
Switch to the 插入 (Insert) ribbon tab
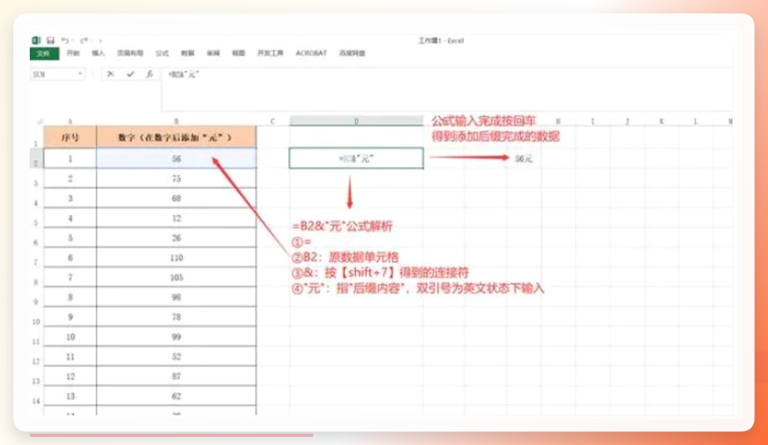click(x=98, y=53)
